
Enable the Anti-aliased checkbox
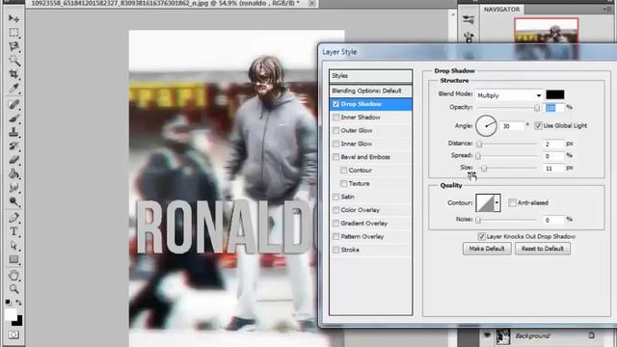pos(512,202)
